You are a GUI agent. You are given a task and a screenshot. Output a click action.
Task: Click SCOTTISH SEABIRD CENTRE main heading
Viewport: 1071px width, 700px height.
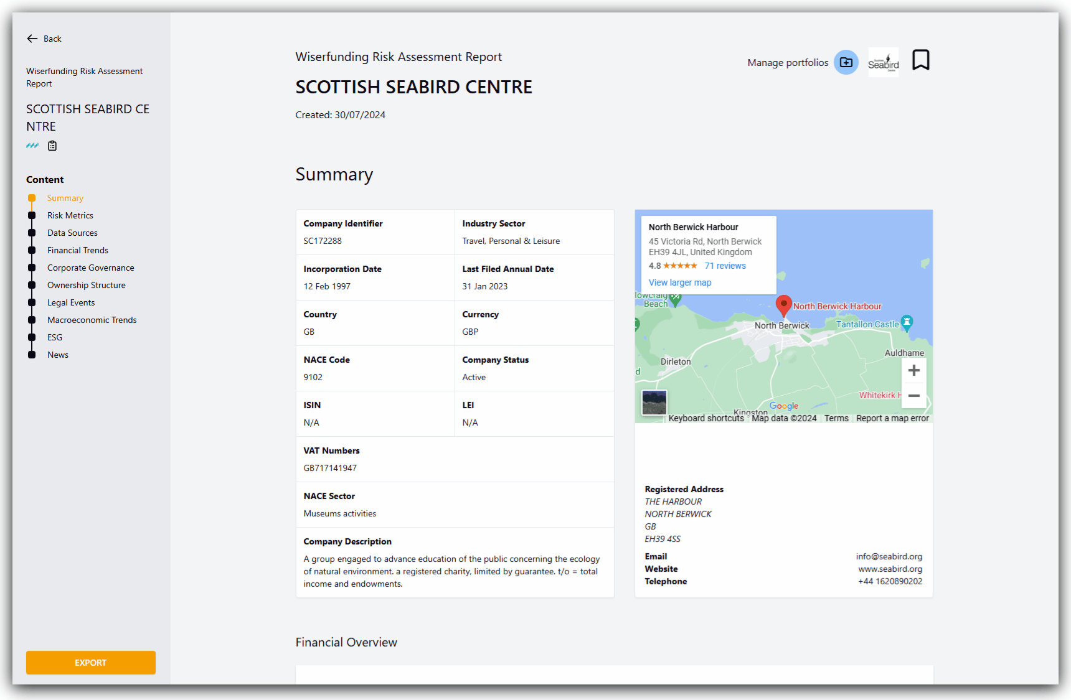tap(414, 87)
